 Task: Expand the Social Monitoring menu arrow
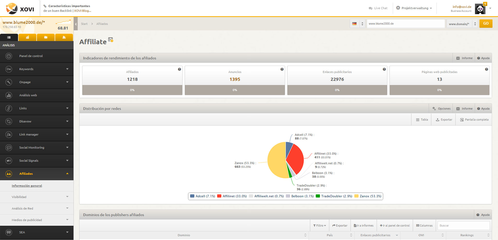pyautogui.click(x=67, y=148)
